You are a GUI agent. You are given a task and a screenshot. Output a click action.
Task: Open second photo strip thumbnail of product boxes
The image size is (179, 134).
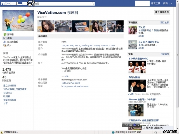click(63, 26)
